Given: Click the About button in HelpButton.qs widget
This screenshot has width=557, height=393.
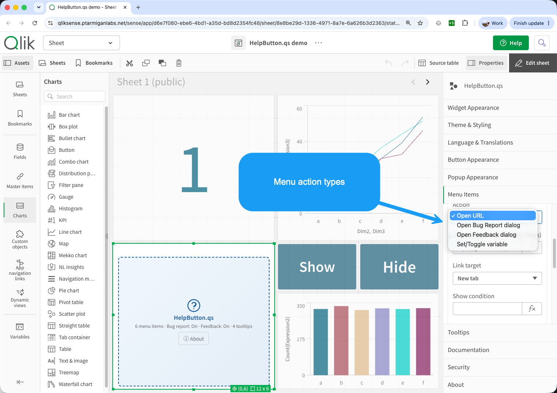Looking at the screenshot, I should [x=194, y=338].
